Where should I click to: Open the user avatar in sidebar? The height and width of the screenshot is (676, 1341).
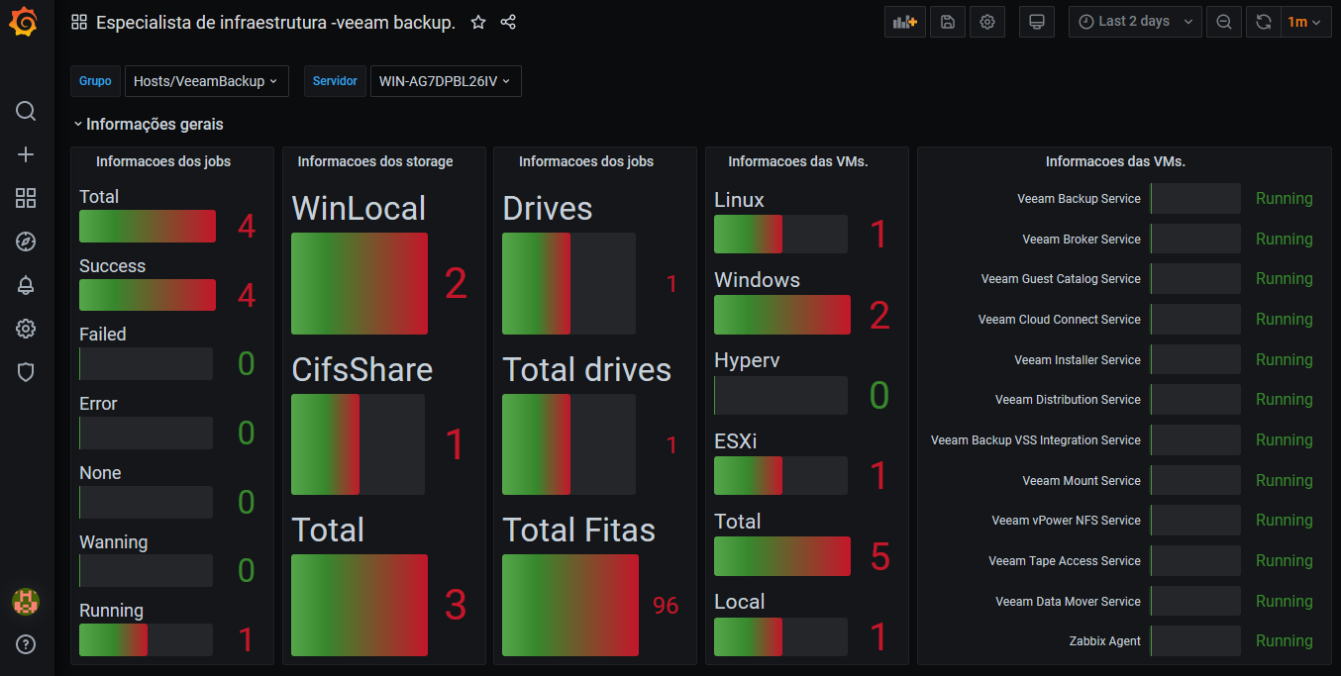tap(26, 601)
